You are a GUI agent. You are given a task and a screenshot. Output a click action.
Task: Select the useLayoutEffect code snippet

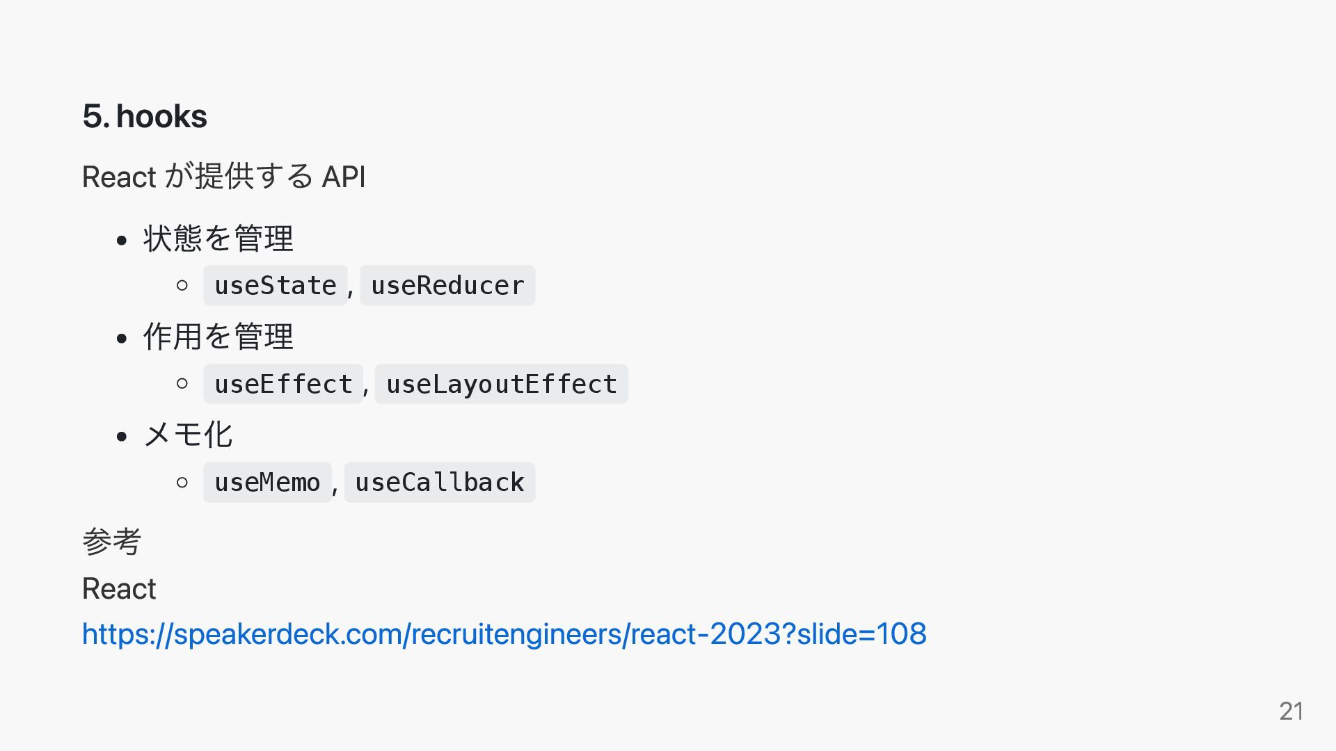point(502,384)
